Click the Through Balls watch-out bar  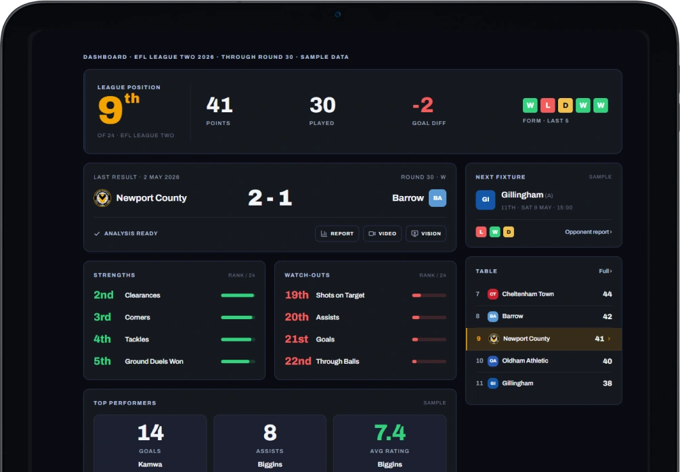(x=429, y=361)
